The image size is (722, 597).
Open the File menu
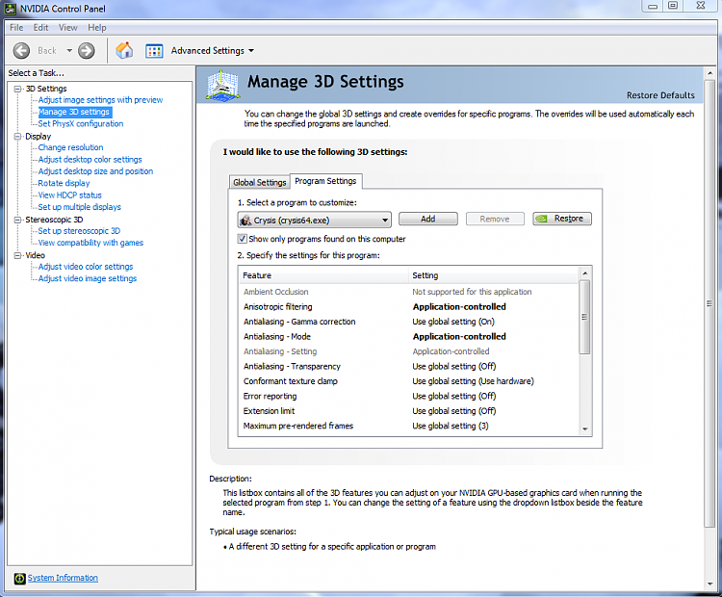pyautogui.click(x=16, y=28)
